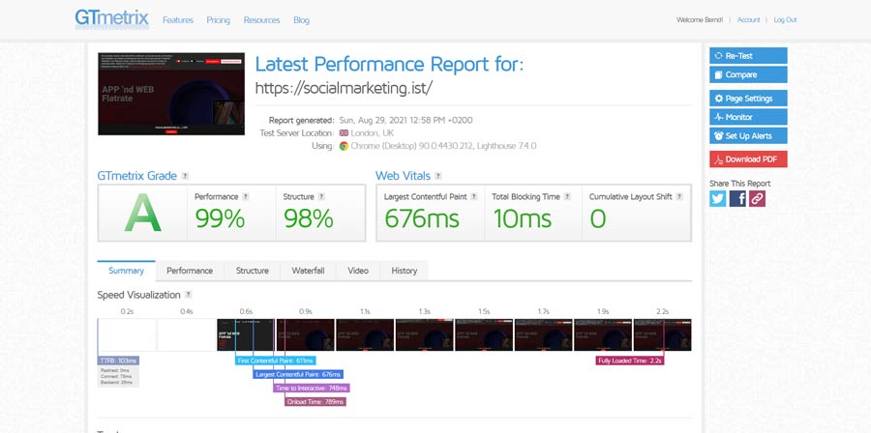Open help icon for Largest Contentful Paint
Viewport: 871px width, 433px height.
tap(474, 197)
